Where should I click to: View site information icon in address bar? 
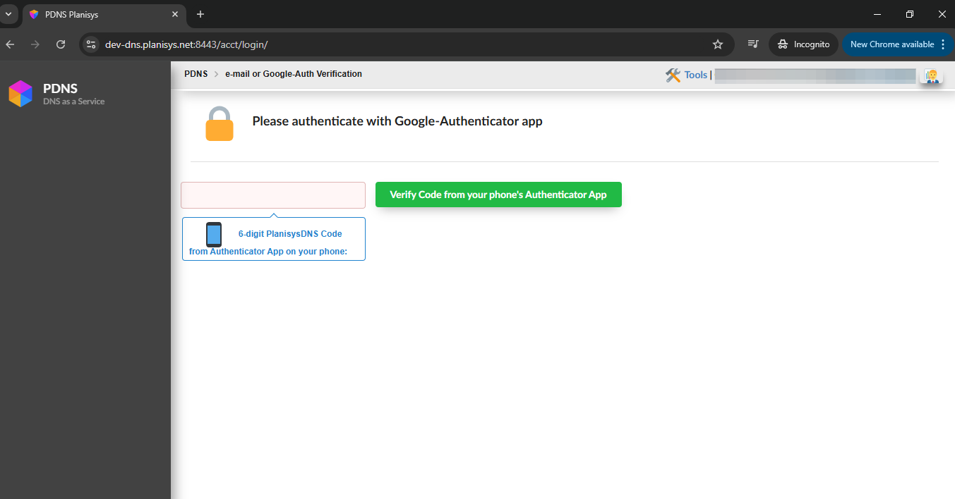click(90, 44)
